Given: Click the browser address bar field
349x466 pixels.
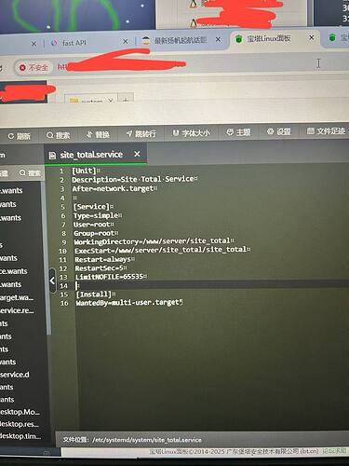Looking at the screenshot, I should 186,65.
